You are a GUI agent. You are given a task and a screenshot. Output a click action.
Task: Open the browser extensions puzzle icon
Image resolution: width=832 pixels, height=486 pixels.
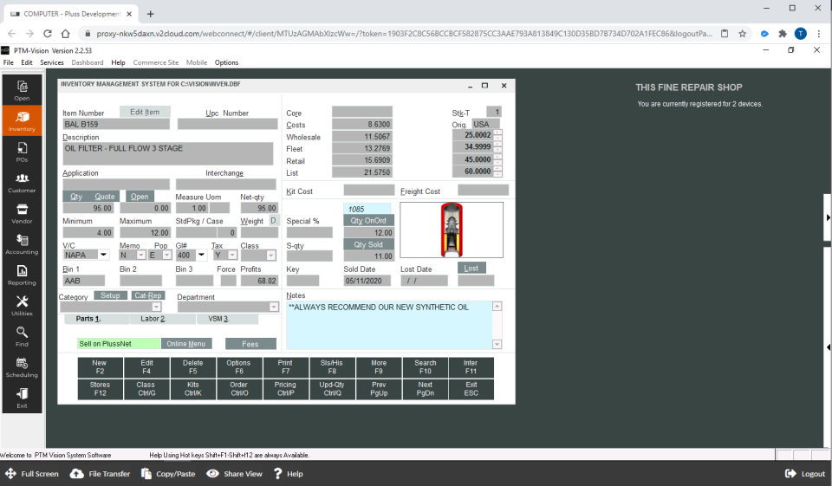click(x=782, y=34)
